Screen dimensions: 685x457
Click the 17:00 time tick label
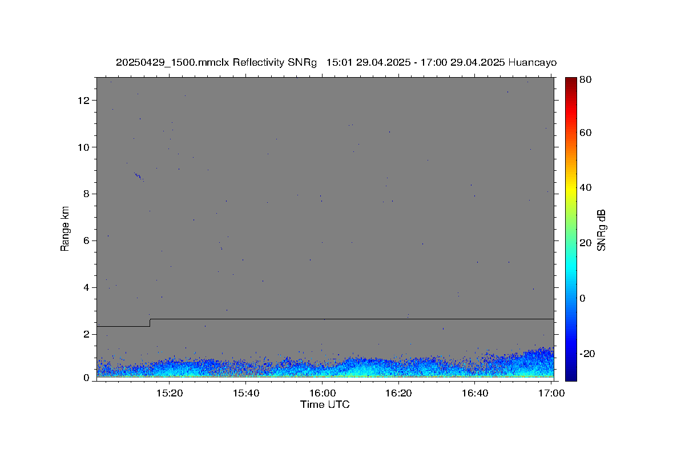[551, 393]
